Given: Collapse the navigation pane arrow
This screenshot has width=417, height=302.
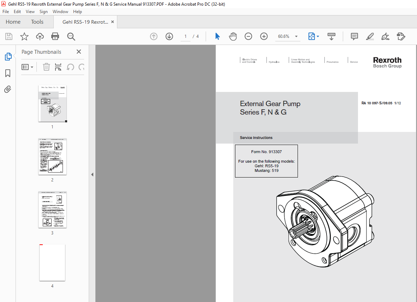Looking at the screenshot, I should [x=92, y=175].
